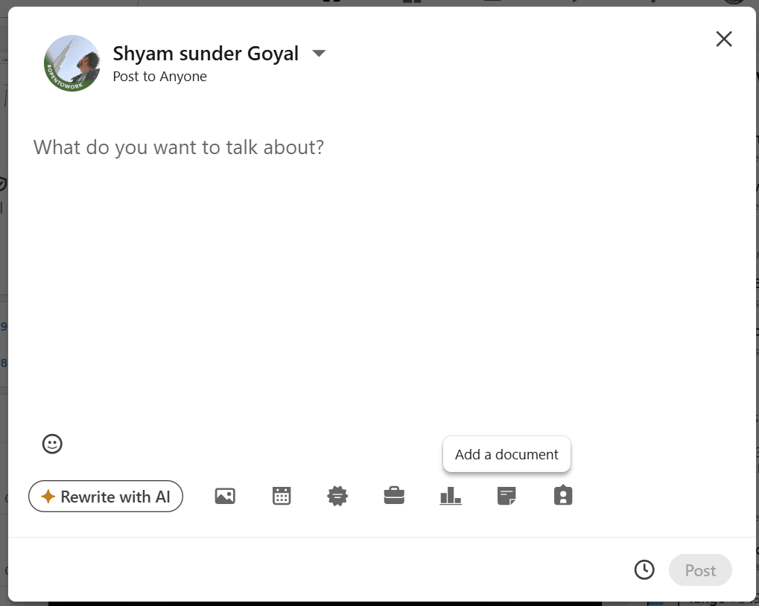
Task: Open the Post to Anyone visibility selector
Action: pyautogui.click(x=159, y=76)
